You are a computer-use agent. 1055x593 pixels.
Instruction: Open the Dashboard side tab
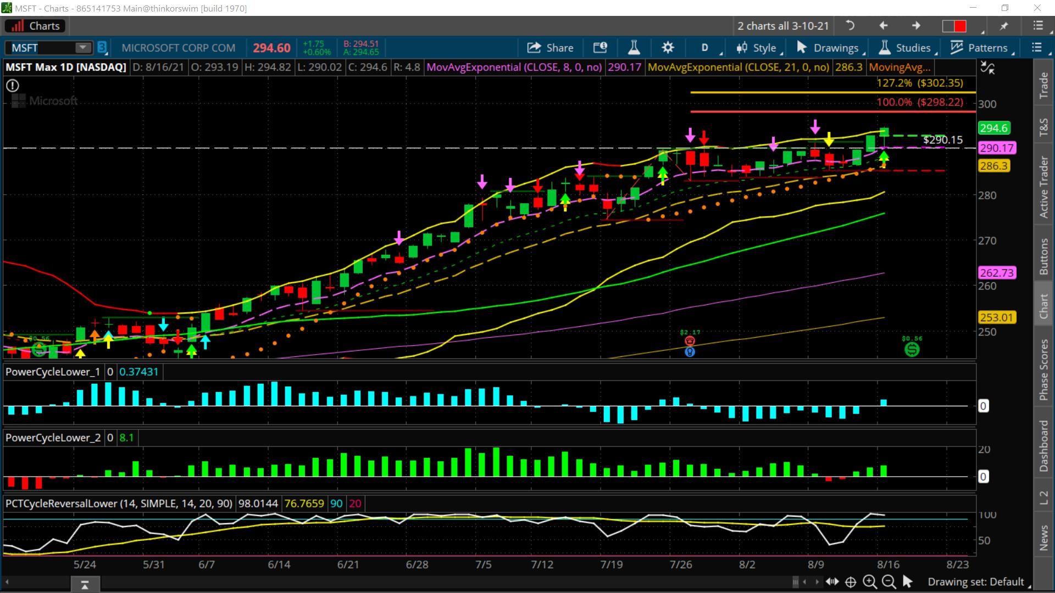tap(1043, 446)
